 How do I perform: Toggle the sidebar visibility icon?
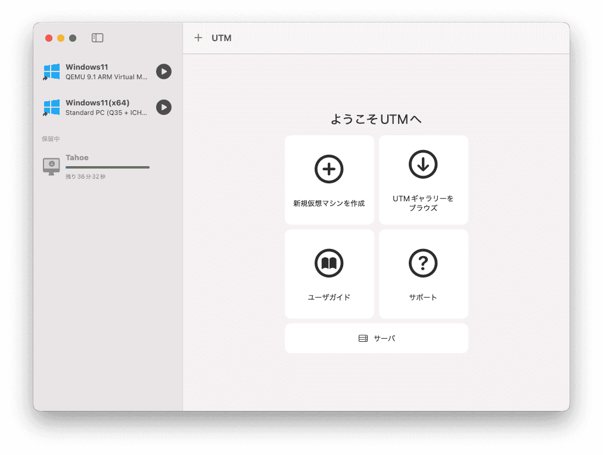97,38
